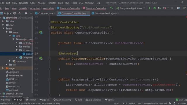Open the Run tool window
This screenshot has width=187, height=105.
(x=18, y=100)
